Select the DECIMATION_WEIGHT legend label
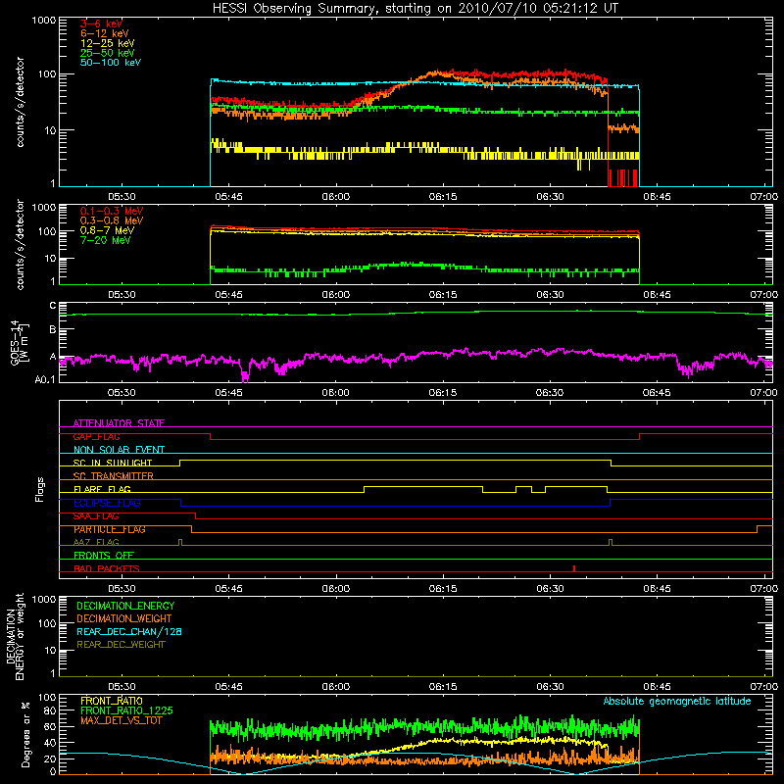The height and width of the screenshot is (784, 784). [x=124, y=618]
